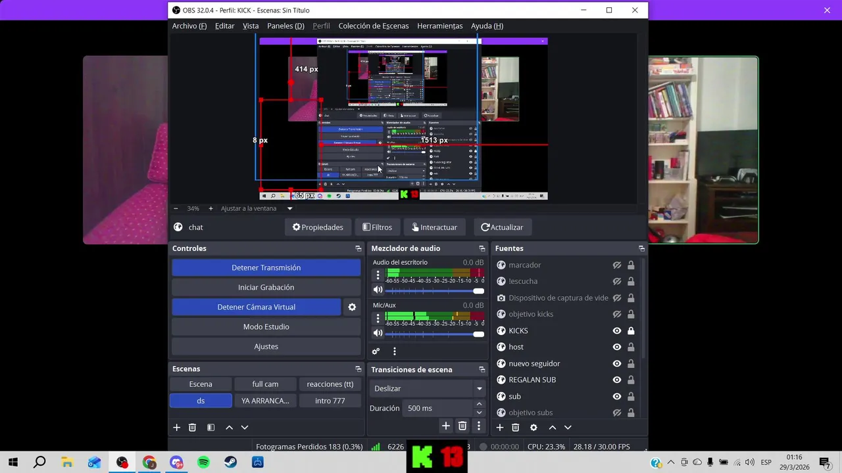Screen dimensions: 842x473
Task: Remove selected source with trash icon
Action: pyautogui.click(x=516, y=428)
